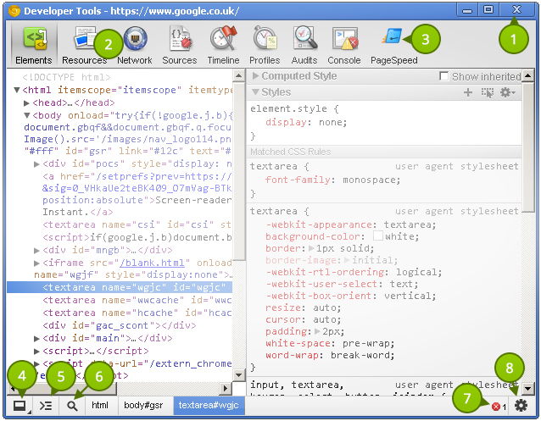Switch to the Timeline panel
541x421 pixels.
(223, 45)
